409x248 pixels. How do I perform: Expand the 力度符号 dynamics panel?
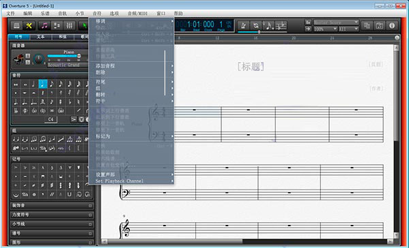point(52,215)
